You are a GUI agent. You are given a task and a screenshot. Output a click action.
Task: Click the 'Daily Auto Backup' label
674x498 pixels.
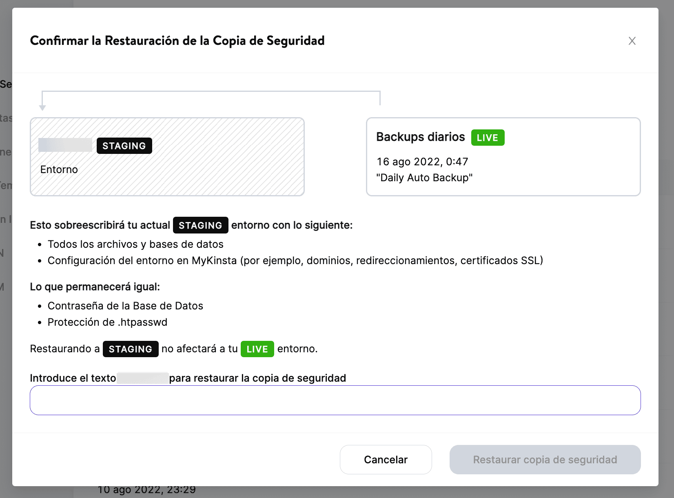pyautogui.click(x=424, y=178)
